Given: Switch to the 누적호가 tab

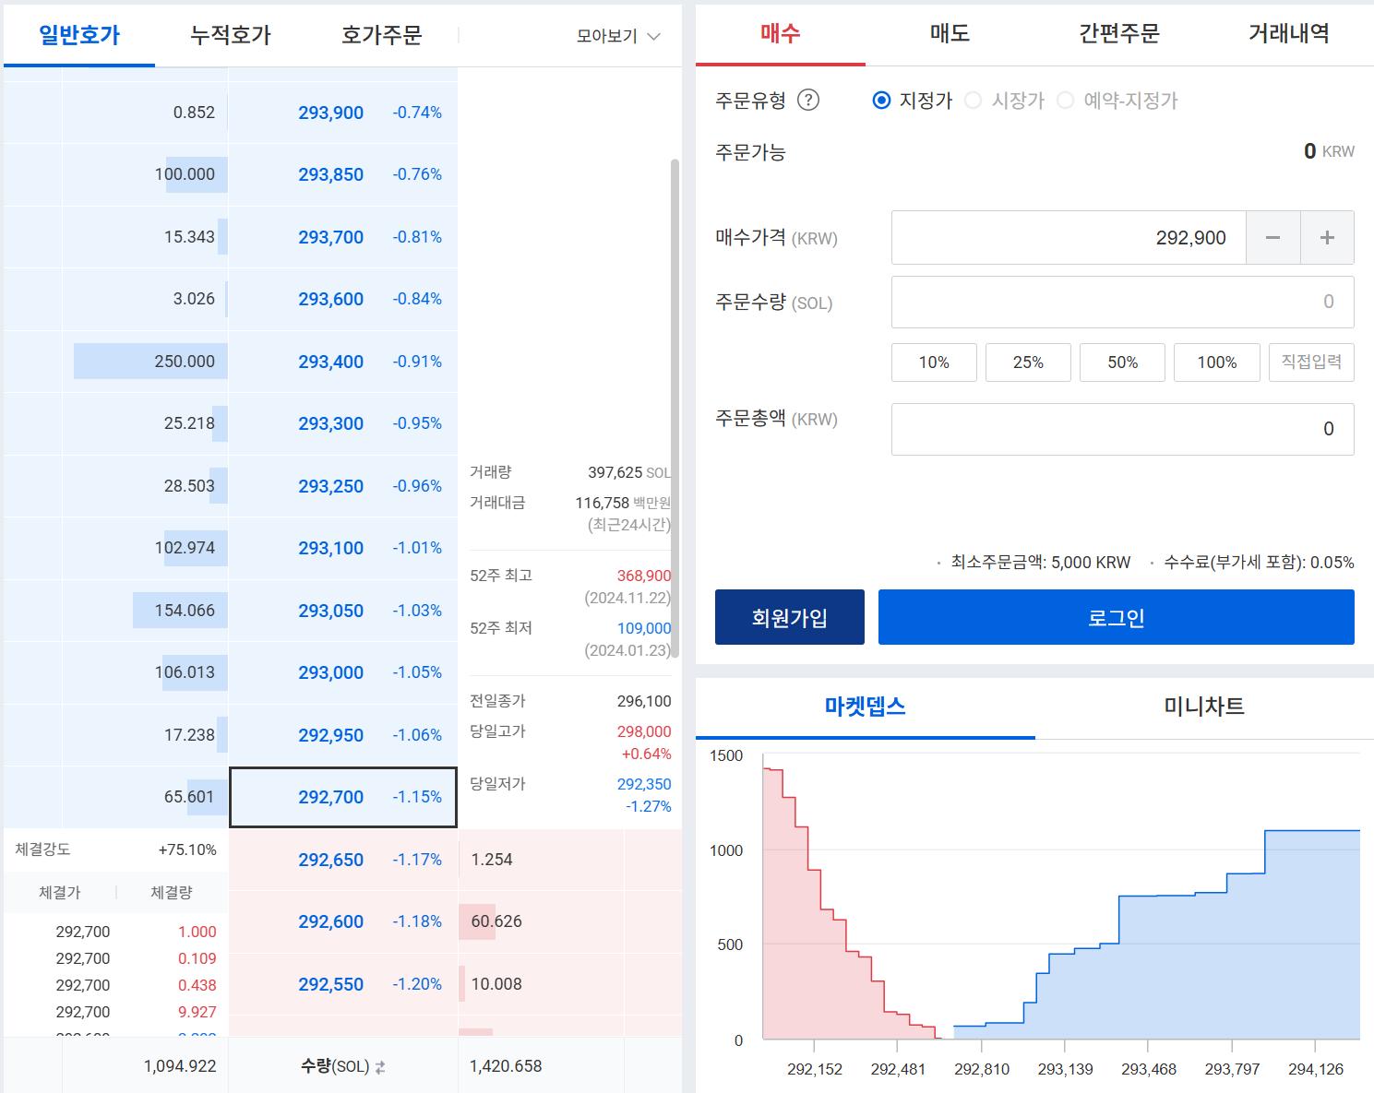Looking at the screenshot, I should coord(231,35).
